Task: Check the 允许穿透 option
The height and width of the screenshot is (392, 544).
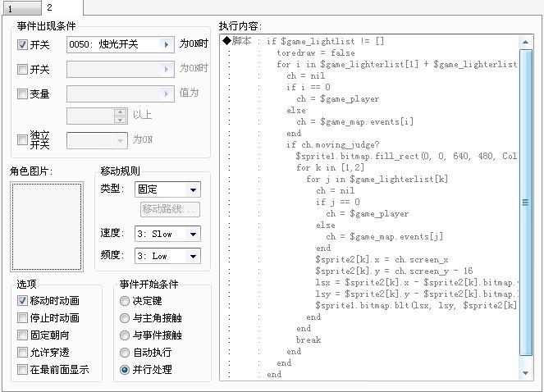Action: point(22,353)
